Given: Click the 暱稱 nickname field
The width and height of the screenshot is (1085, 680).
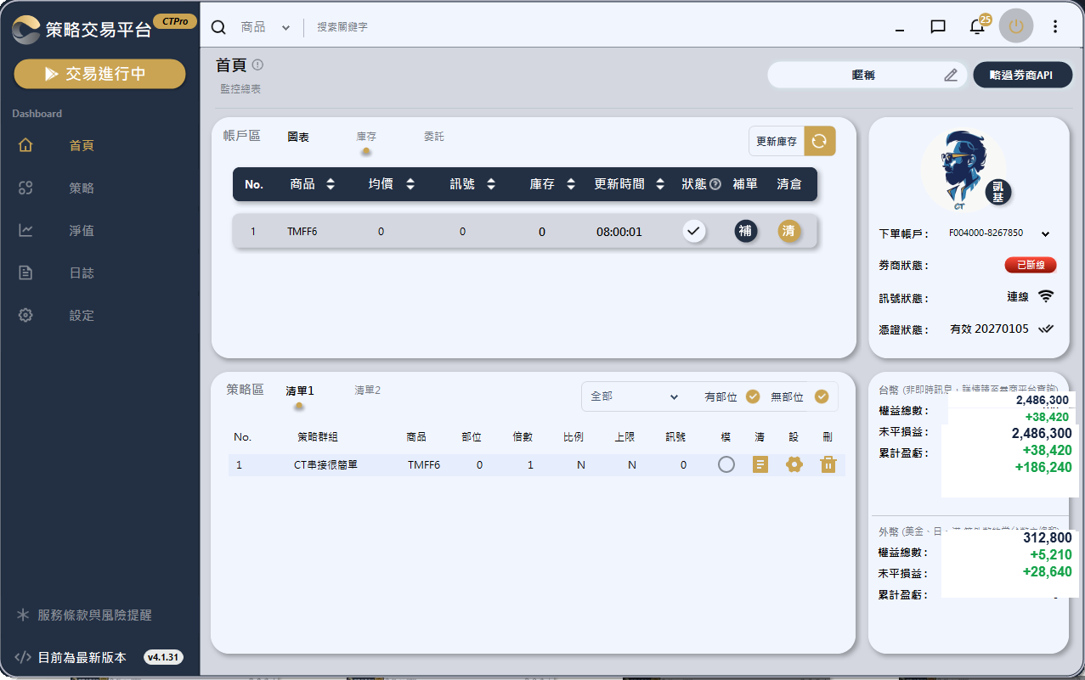Looking at the screenshot, I should [x=867, y=75].
